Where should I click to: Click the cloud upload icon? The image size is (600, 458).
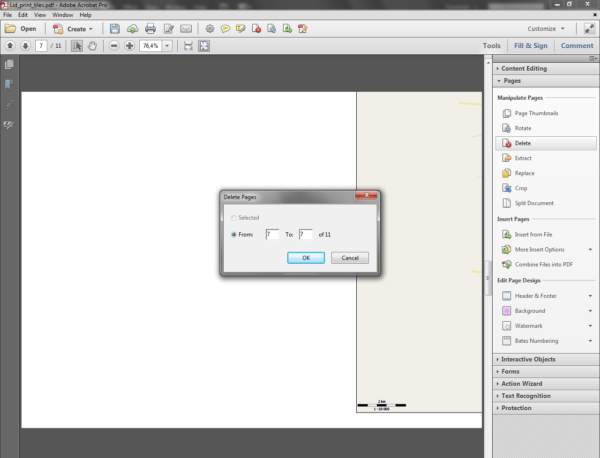(x=133, y=29)
